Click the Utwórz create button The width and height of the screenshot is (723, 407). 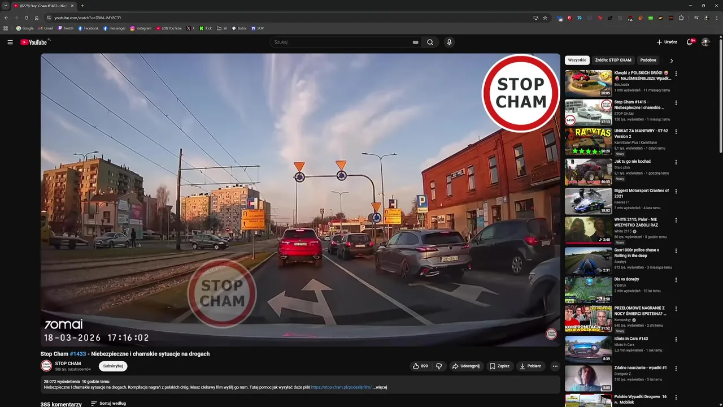(x=667, y=42)
